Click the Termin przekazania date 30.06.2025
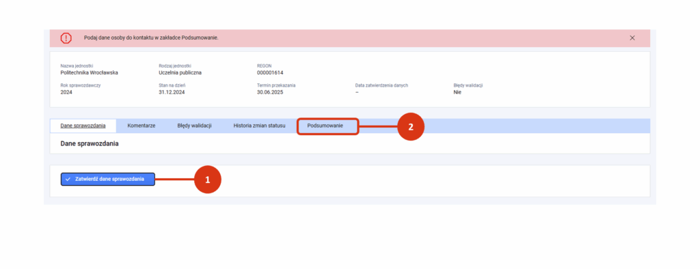 click(270, 92)
